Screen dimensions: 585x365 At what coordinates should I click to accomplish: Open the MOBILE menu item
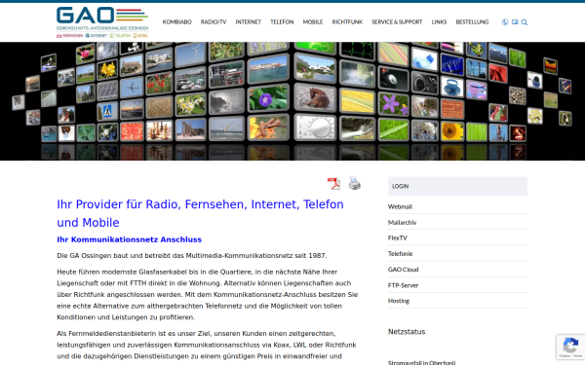point(313,22)
